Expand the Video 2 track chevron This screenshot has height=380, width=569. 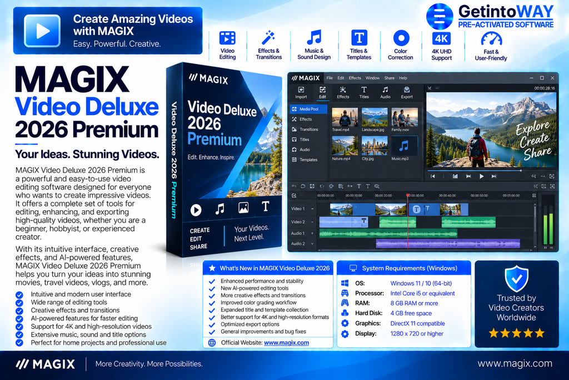point(312,222)
